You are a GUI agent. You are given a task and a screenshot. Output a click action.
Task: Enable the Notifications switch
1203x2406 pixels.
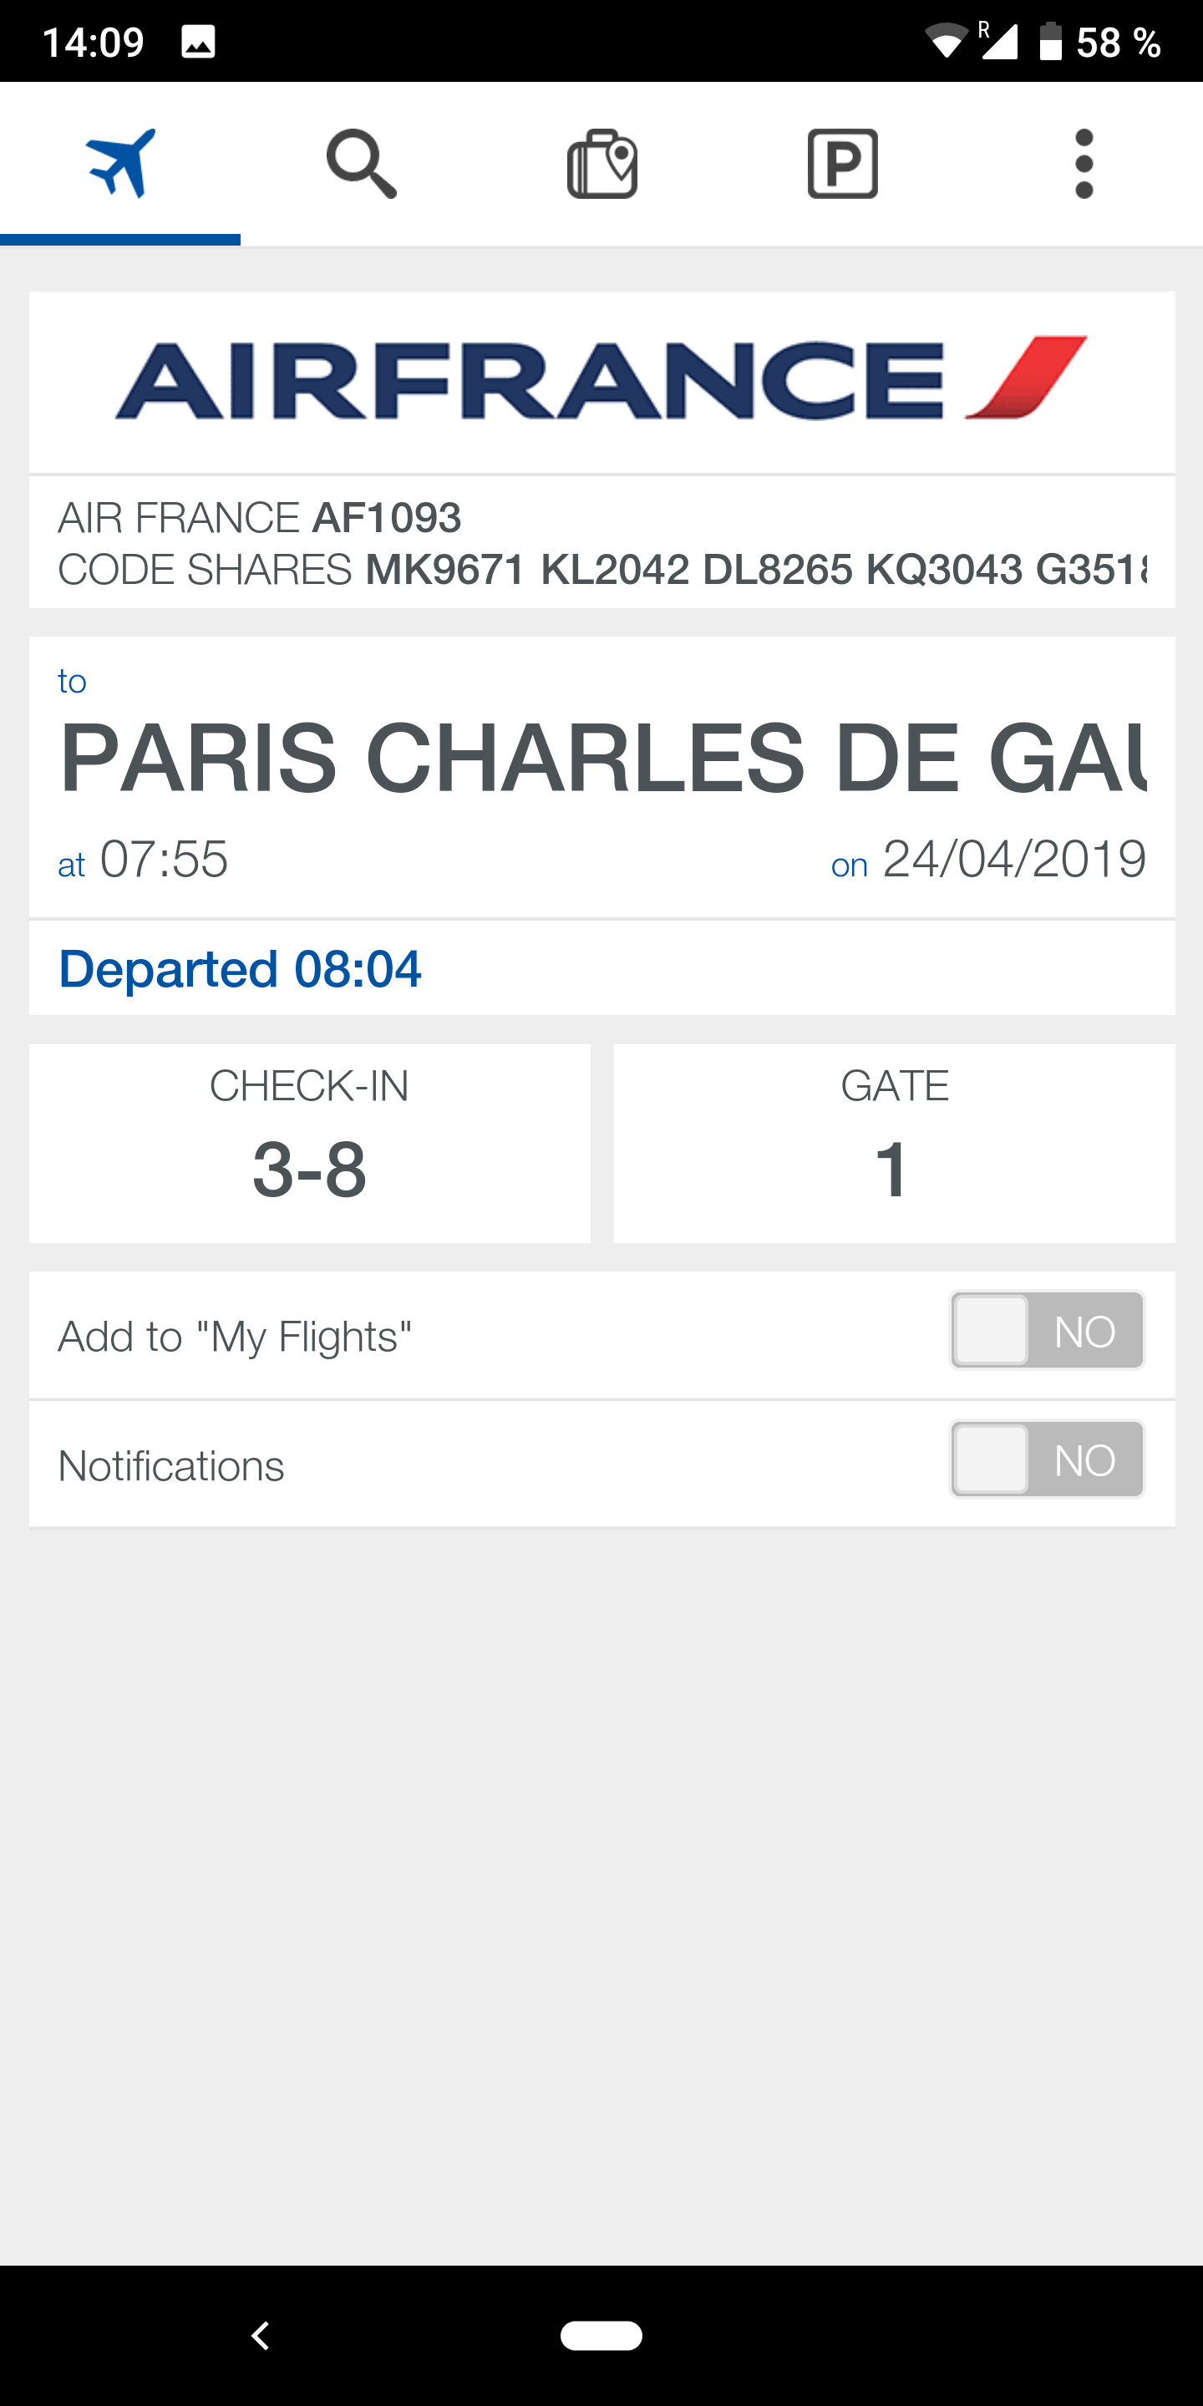[1047, 1459]
